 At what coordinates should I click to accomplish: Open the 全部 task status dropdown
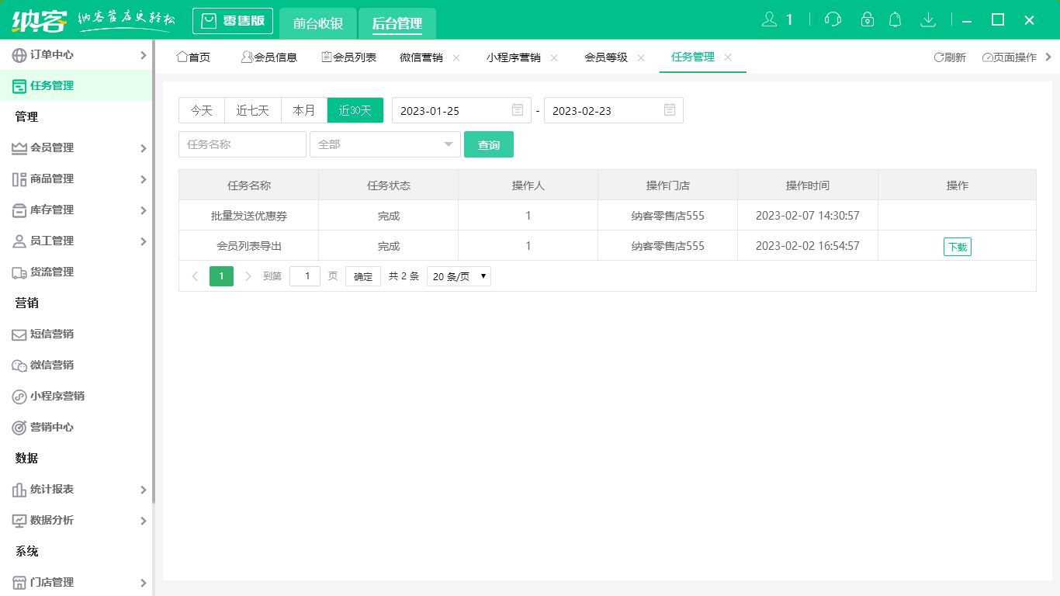click(x=384, y=144)
